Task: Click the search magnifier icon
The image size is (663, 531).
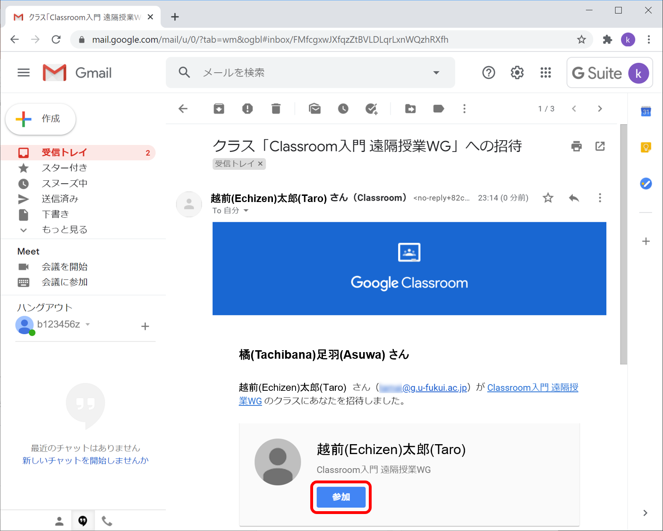Action: (x=184, y=72)
